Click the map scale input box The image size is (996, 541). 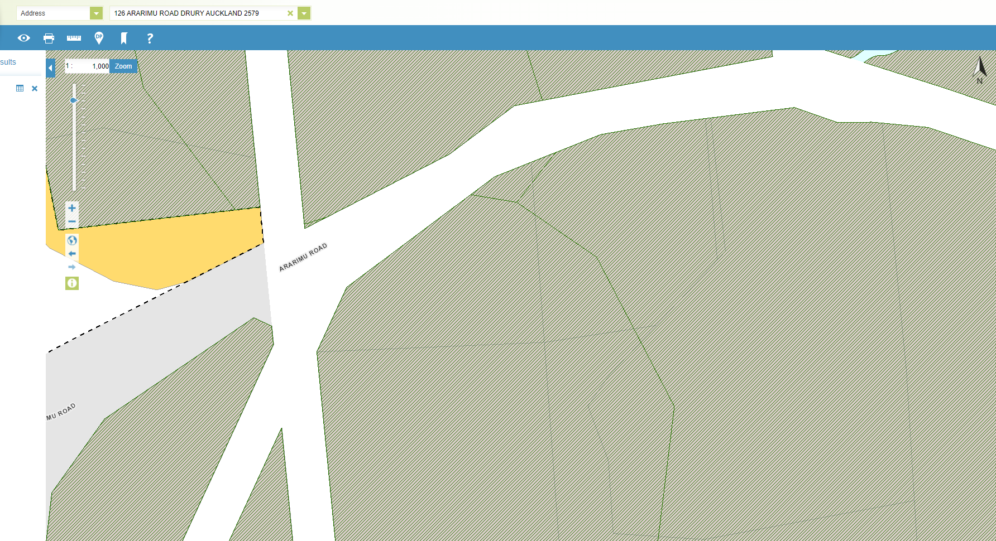point(87,66)
